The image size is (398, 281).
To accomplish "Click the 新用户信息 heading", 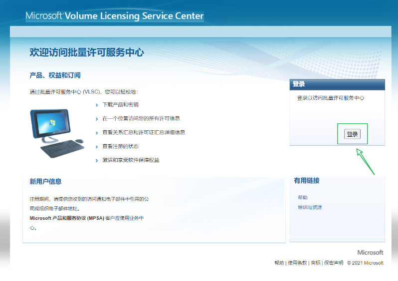I will pyautogui.click(x=45, y=182).
